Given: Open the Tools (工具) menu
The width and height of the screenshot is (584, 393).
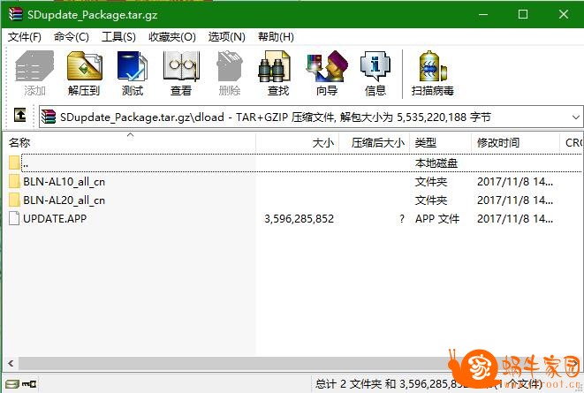Looking at the screenshot, I should click(x=118, y=37).
